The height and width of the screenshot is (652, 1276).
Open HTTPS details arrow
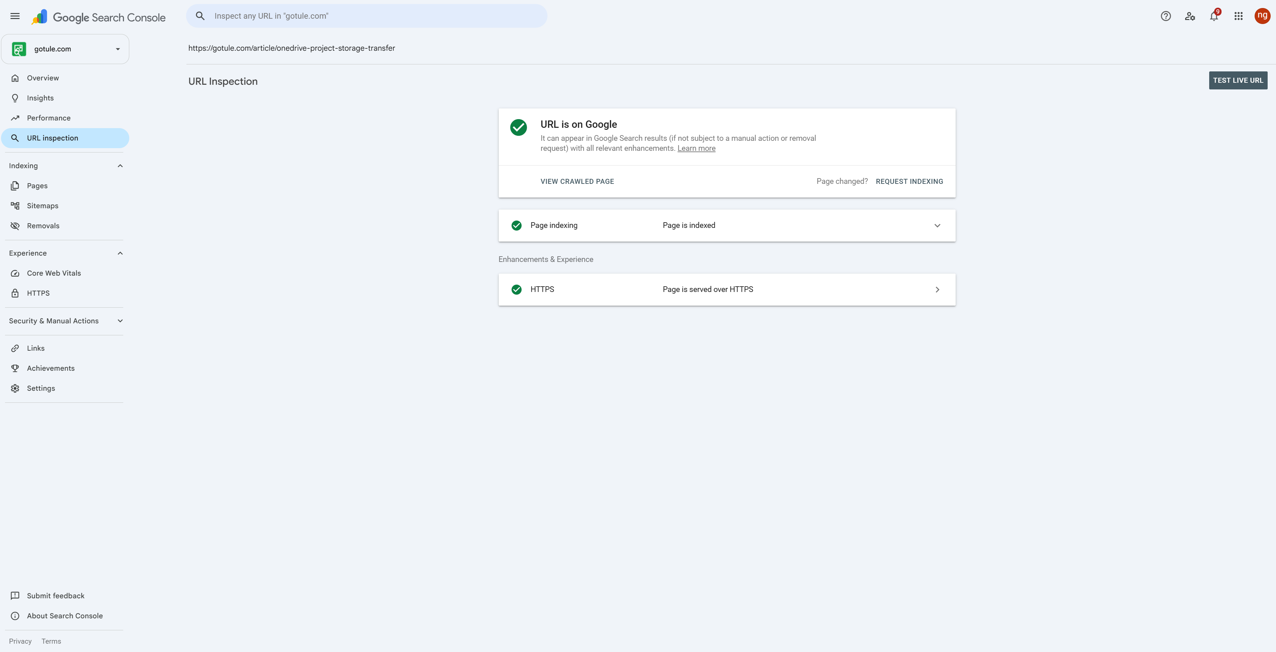[937, 289]
